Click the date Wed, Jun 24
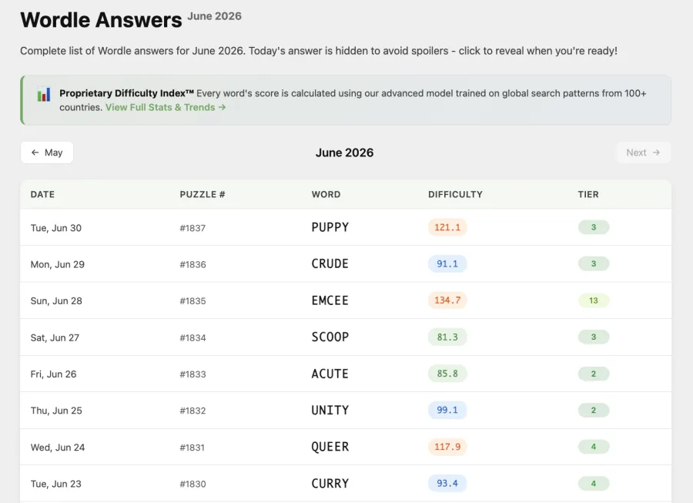Viewport: 693px width, 503px height. click(x=58, y=448)
